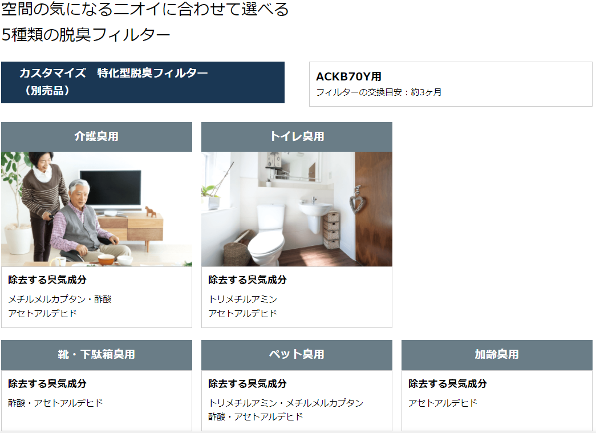Open the elderly care photo
The image size is (596, 433).
[x=96, y=209]
